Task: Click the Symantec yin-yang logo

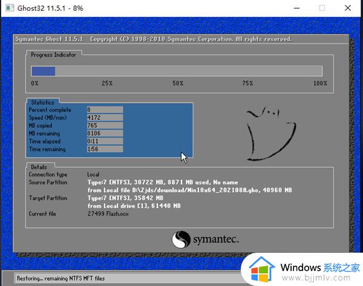Action: pos(181,239)
